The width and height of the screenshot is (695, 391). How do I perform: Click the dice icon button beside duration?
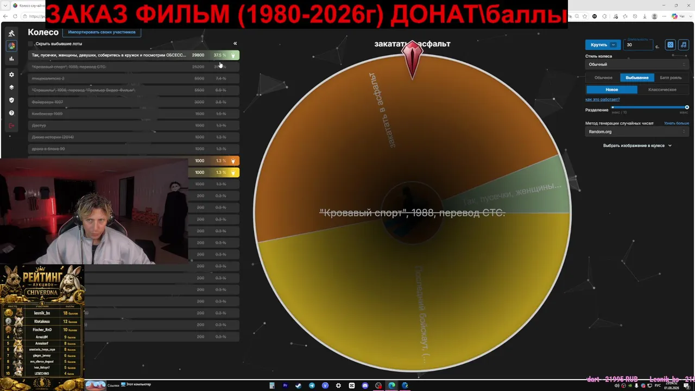[x=671, y=45]
